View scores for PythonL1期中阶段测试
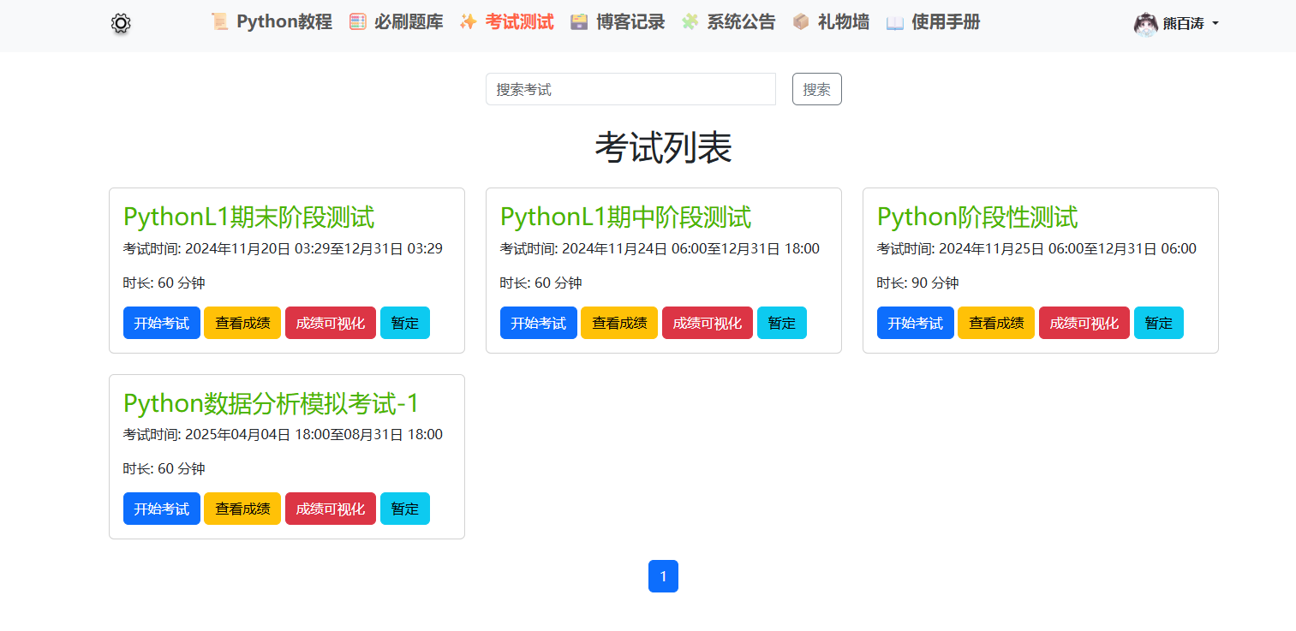 [618, 323]
